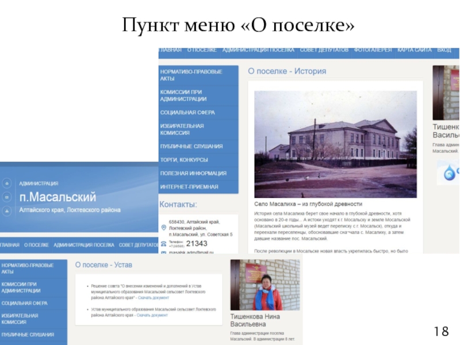Open ИЗБИРАТЕЛЬНАЯ КОМИССИЯ in the Устав page sidebar
The image size is (460, 345).
(x=33, y=319)
